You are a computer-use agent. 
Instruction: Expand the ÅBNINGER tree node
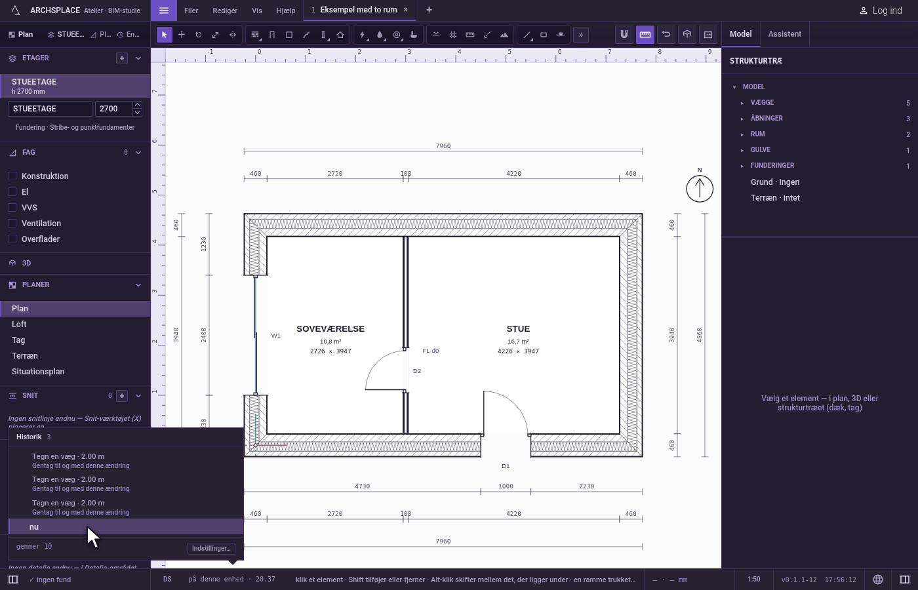click(x=742, y=119)
